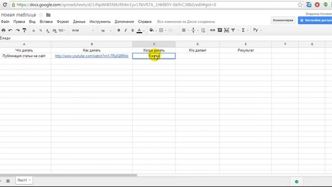This screenshot has height=187, width=332.
Task: Open the Вид menu
Action: tap(32, 22)
